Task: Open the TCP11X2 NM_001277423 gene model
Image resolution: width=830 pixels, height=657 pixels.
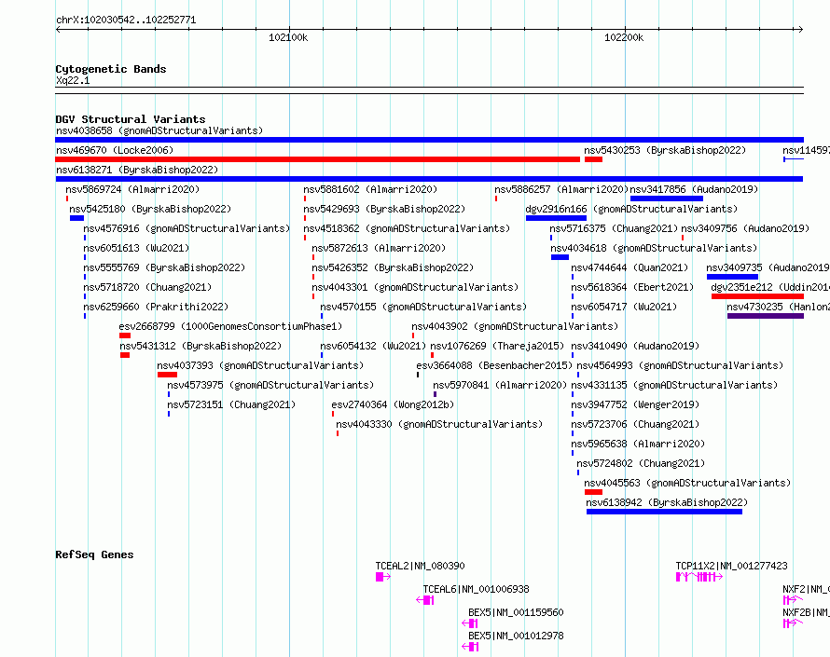Action: [699, 577]
